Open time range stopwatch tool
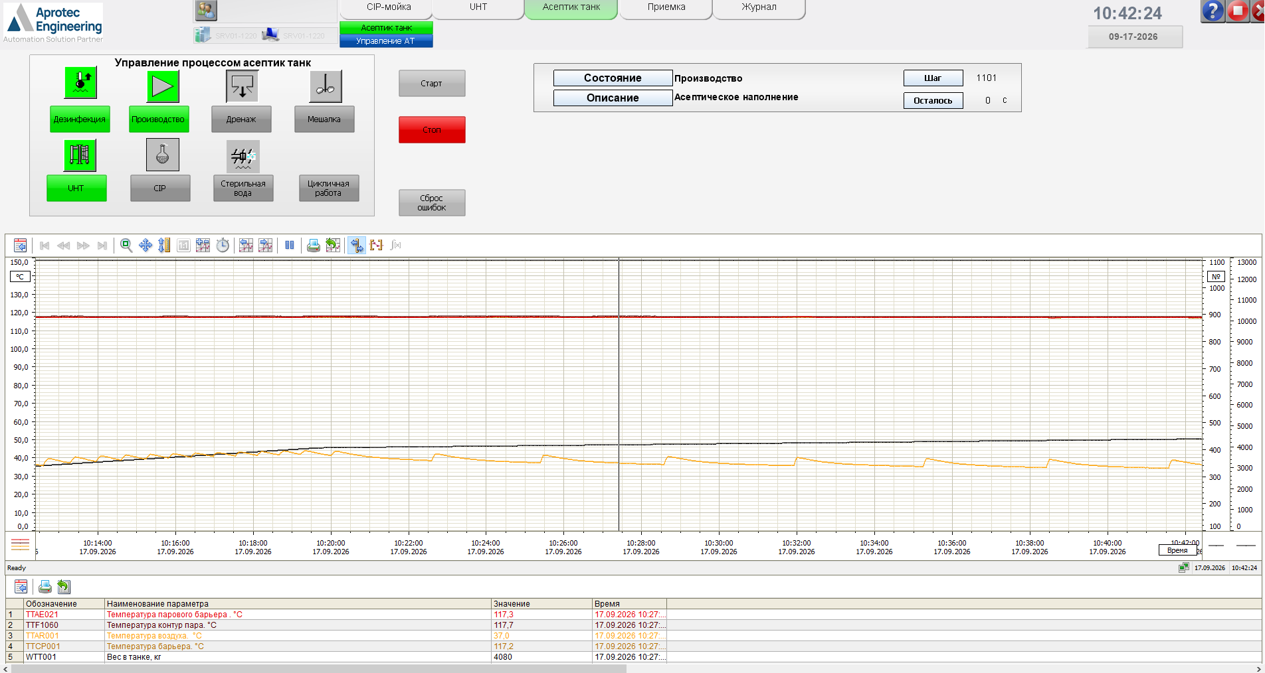 tap(223, 246)
